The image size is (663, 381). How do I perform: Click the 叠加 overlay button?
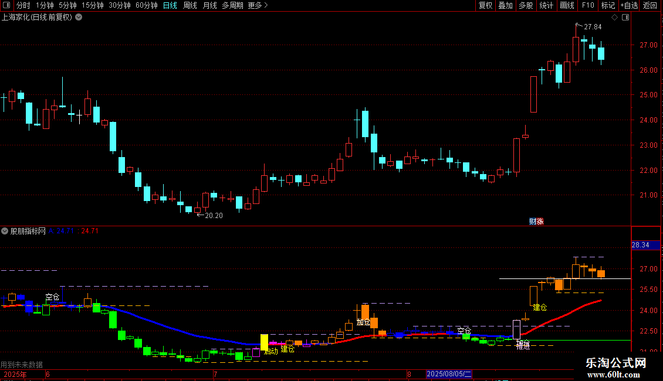pyautogui.click(x=506, y=5)
